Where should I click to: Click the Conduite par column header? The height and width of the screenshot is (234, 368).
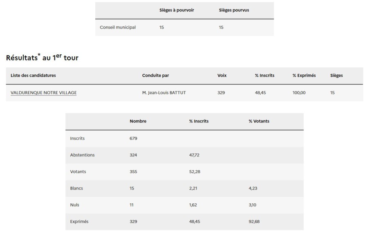(x=155, y=76)
